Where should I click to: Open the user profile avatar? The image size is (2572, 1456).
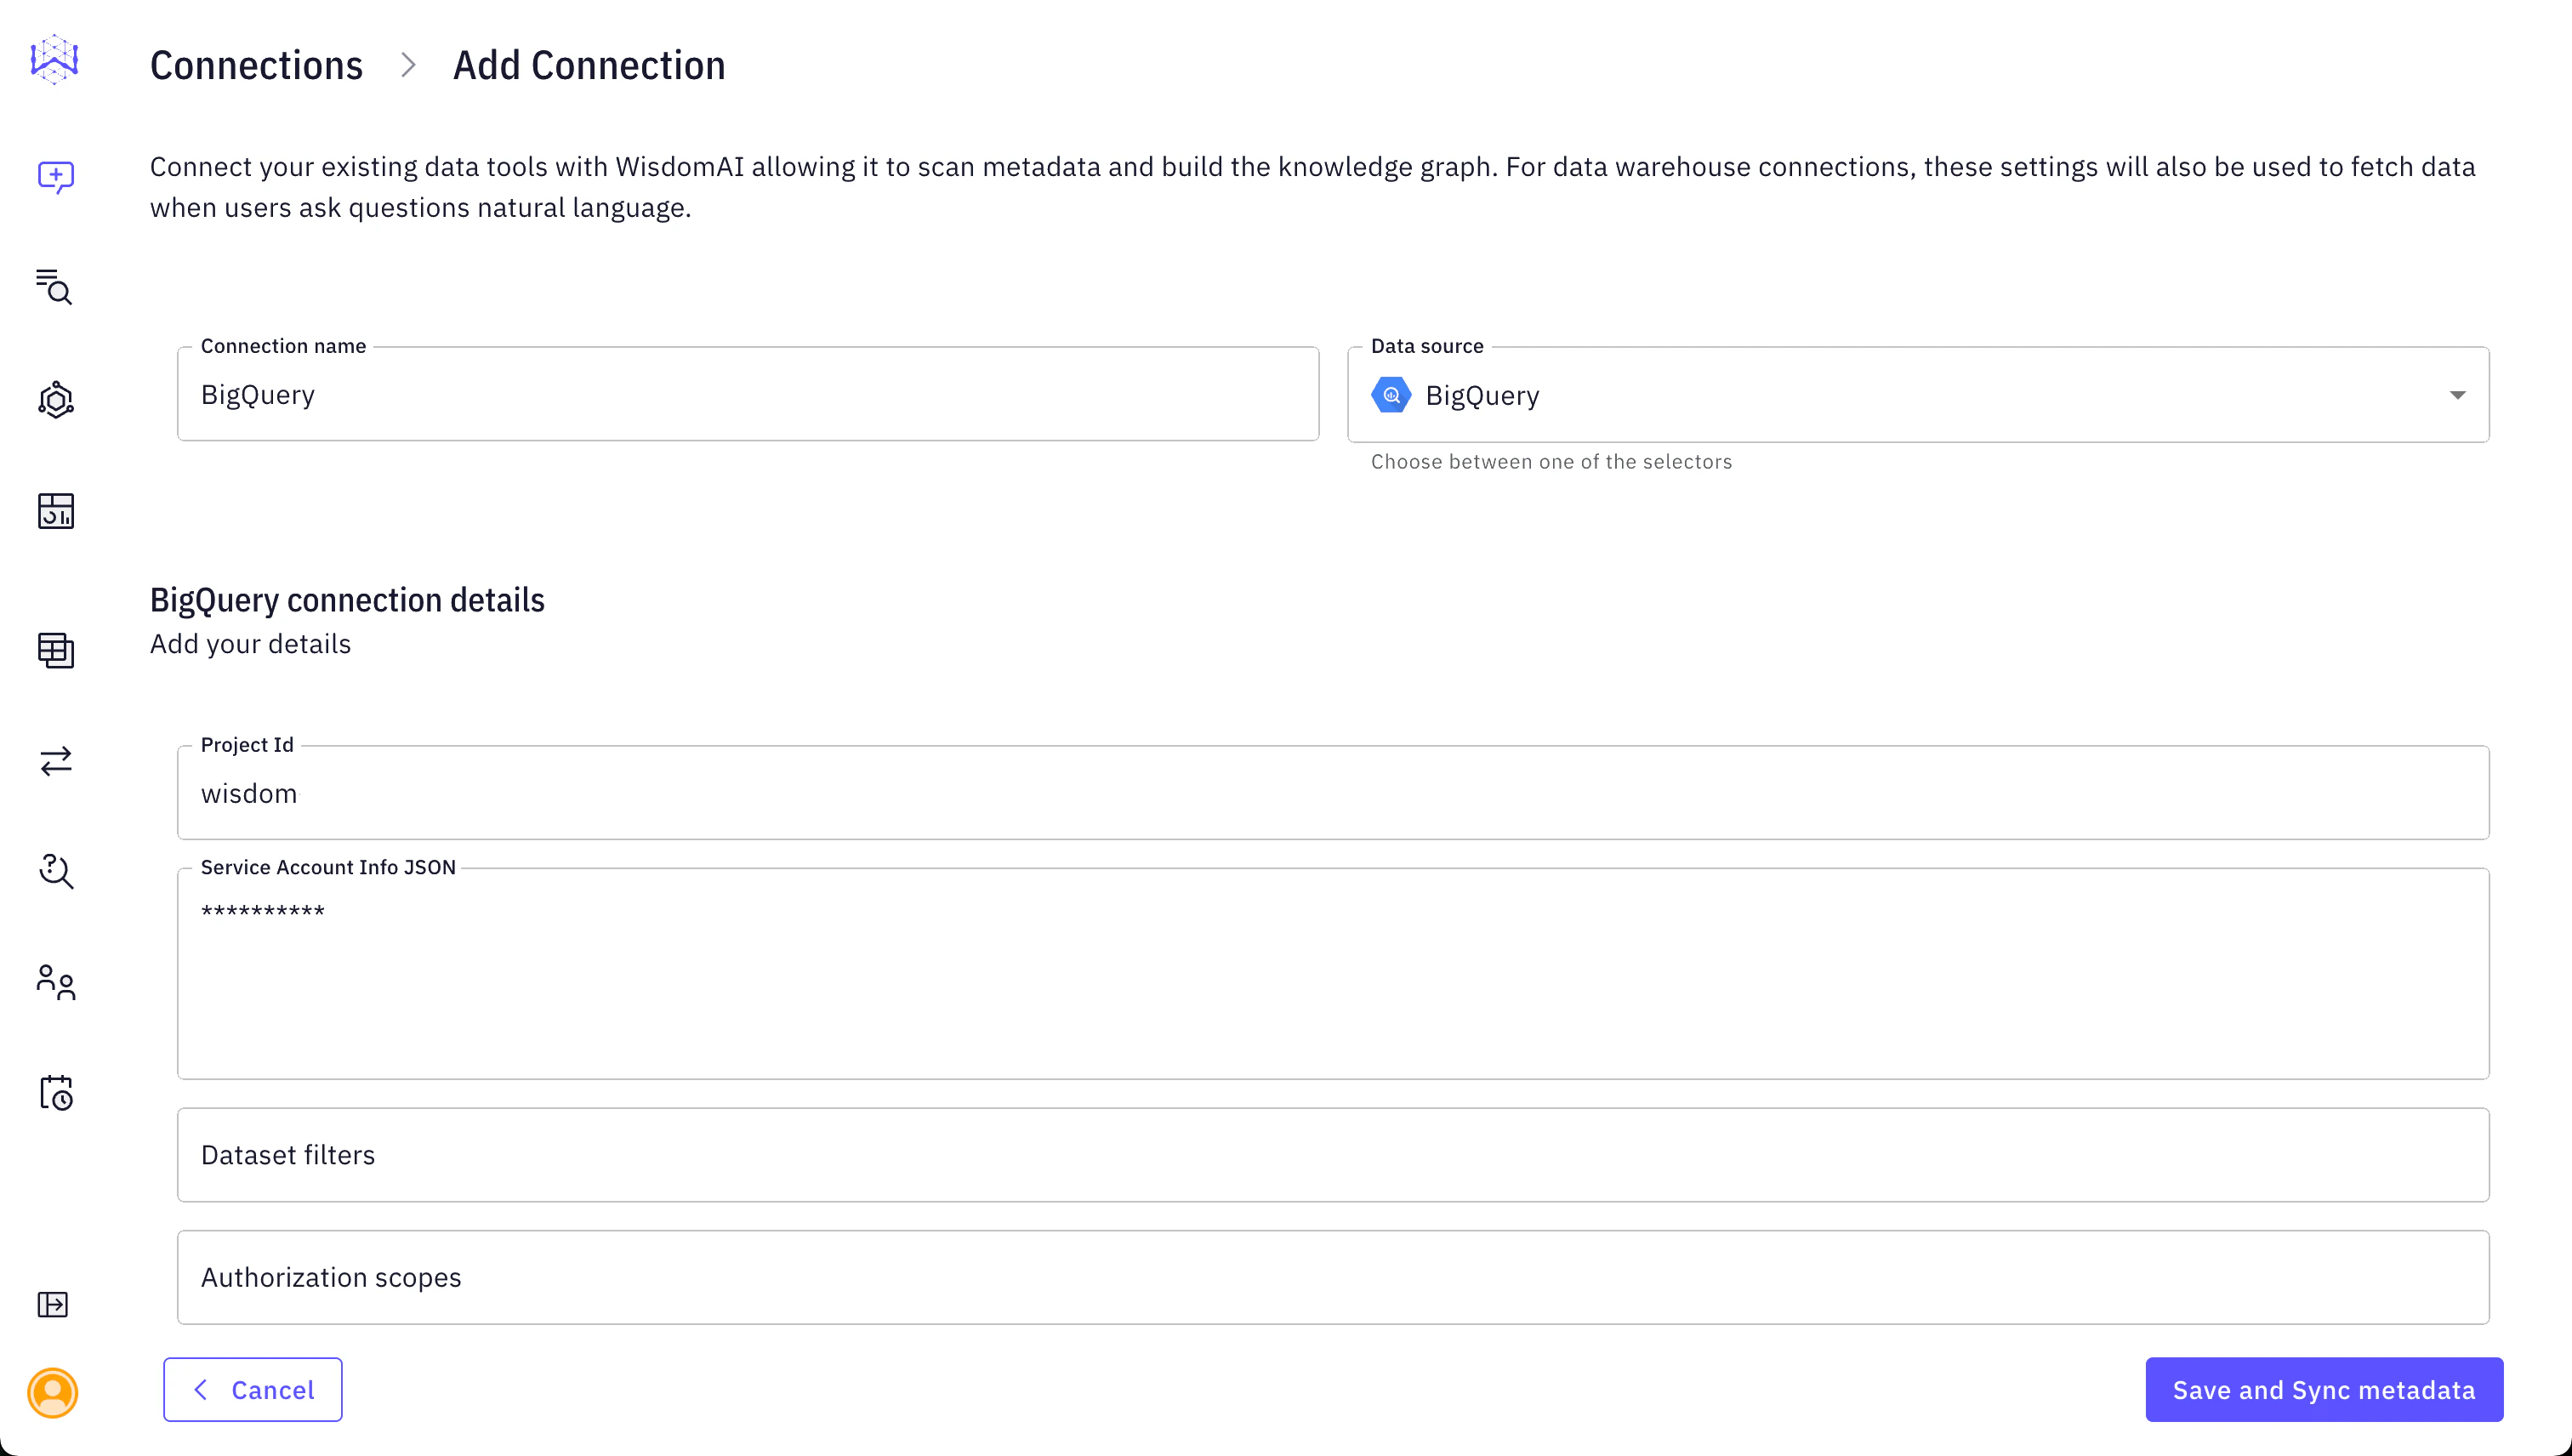tap(53, 1392)
